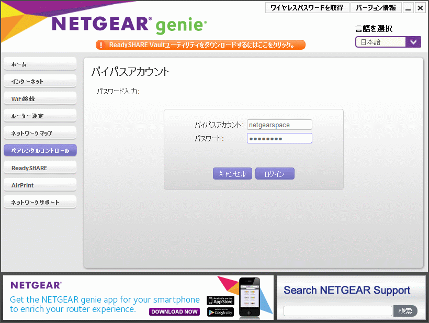Select WiFi接続 in the sidebar
The height and width of the screenshot is (323, 429).
[40, 99]
